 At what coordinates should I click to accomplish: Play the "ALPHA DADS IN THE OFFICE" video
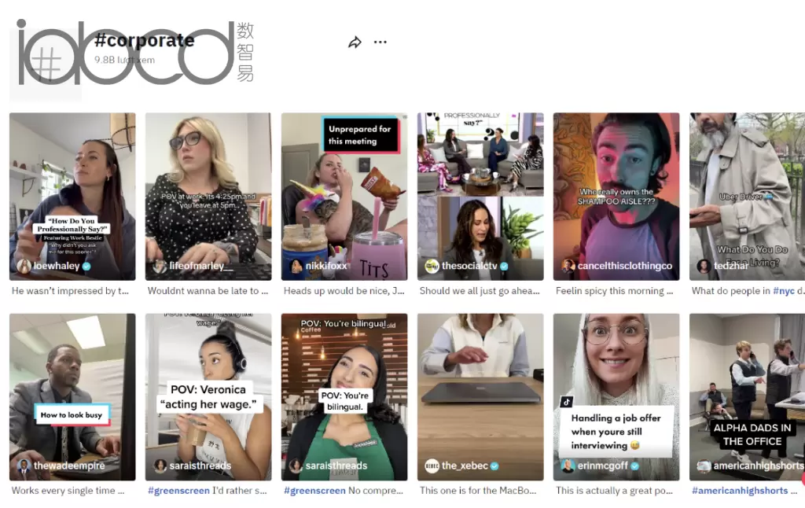click(x=747, y=397)
